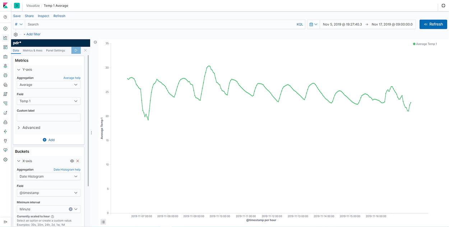
Task: Clear the Minimum interval selection
Action: tap(71, 209)
